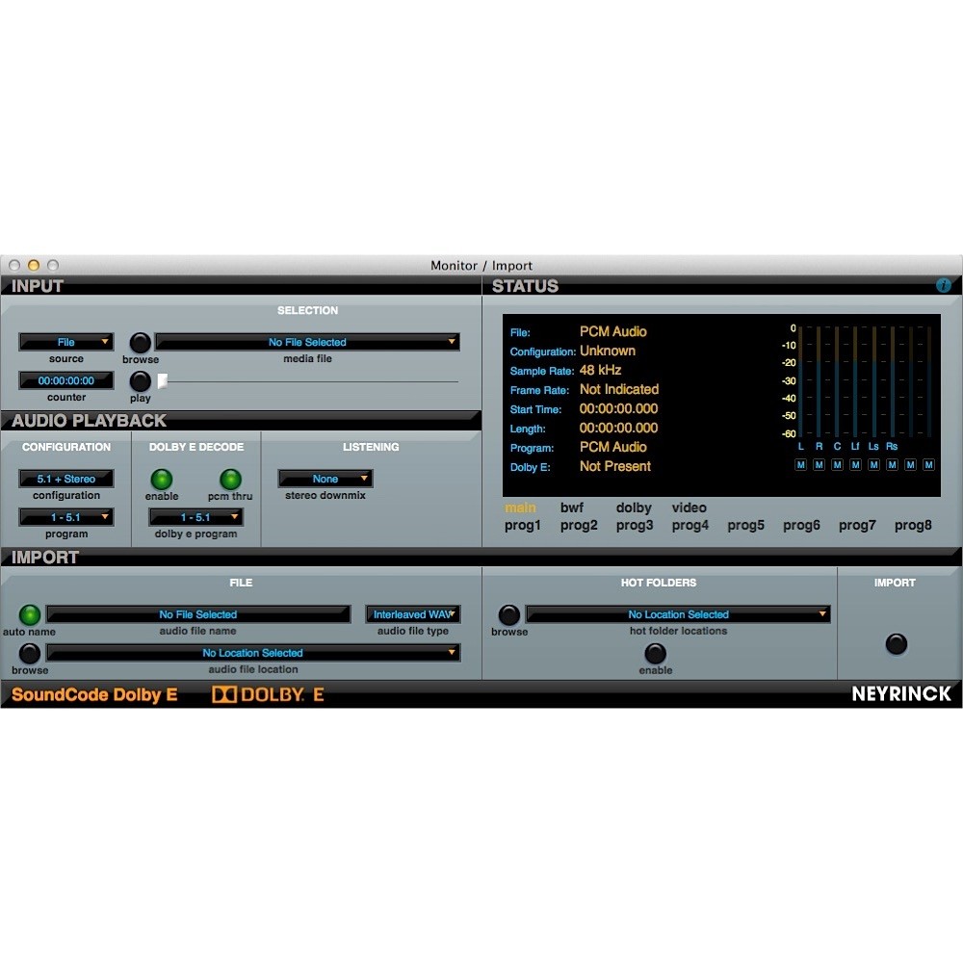Screen dimensions: 963x963
Task: Select the prog1 tab
Action: point(523,526)
